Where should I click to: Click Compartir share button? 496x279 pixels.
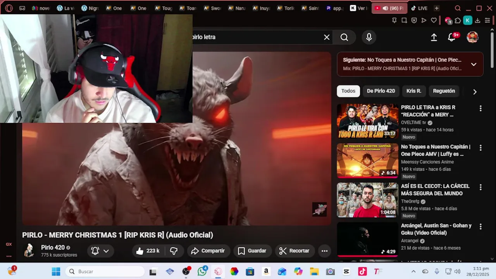click(208, 251)
